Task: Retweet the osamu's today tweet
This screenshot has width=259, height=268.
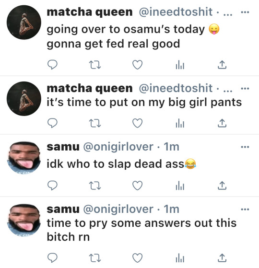Action: coord(95,65)
